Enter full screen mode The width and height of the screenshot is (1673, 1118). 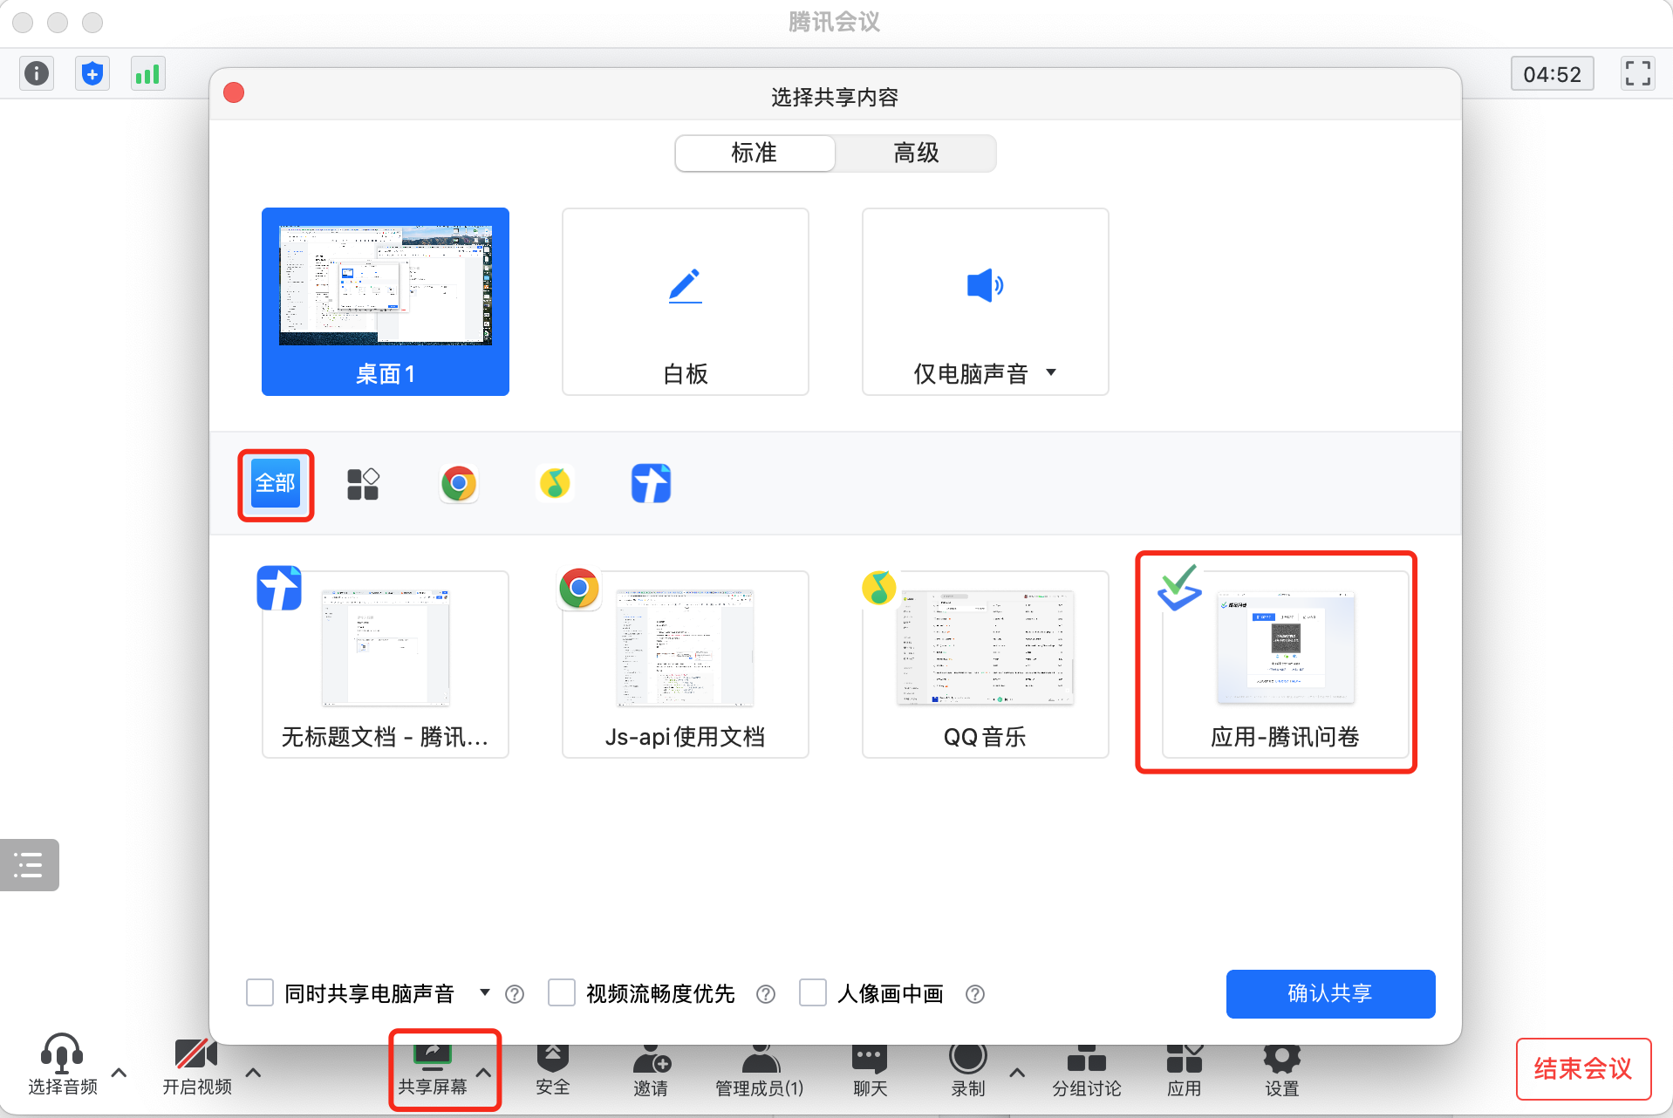coord(1637,73)
